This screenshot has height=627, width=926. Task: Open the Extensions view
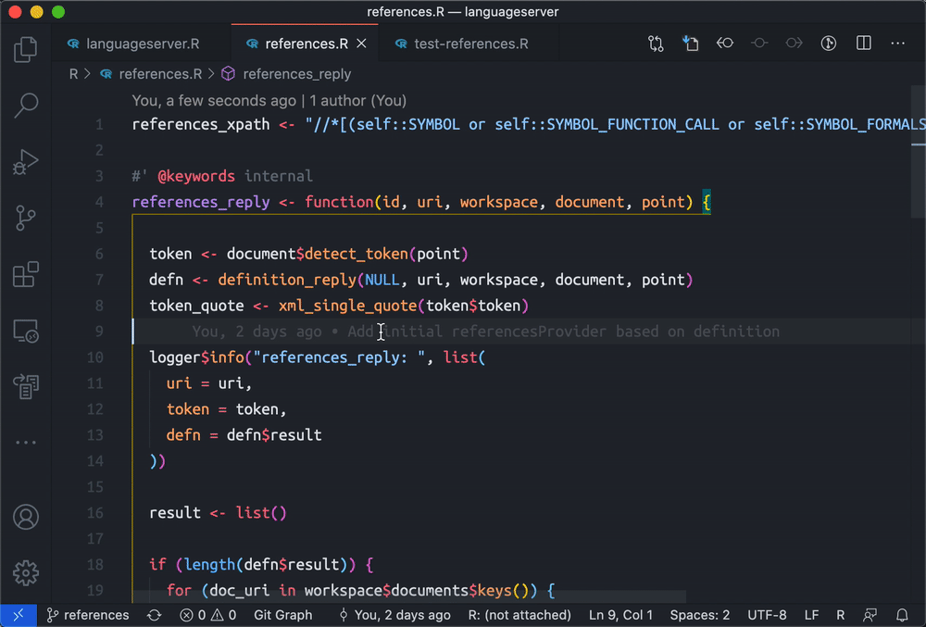tap(25, 274)
